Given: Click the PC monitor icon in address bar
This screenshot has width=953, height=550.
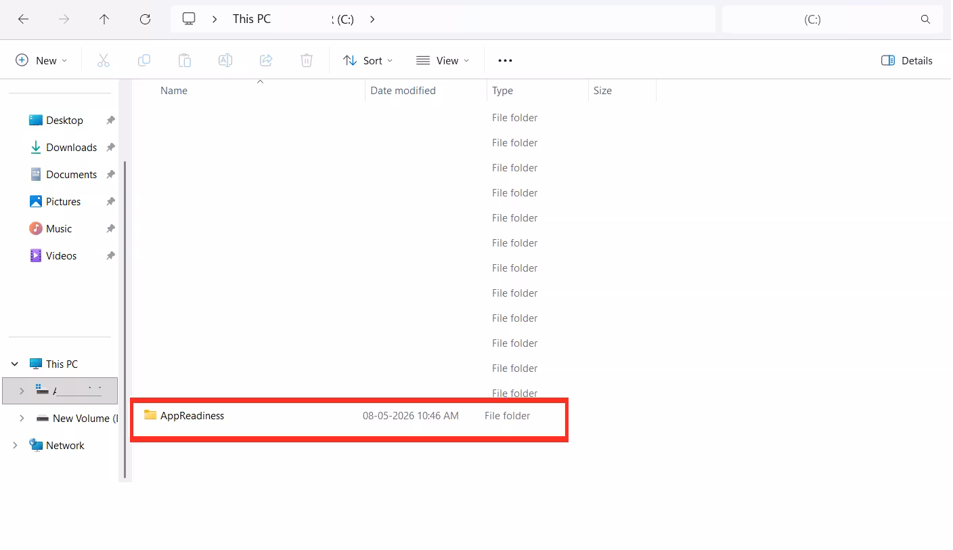Looking at the screenshot, I should pyautogui.click(x=189, y=19).
